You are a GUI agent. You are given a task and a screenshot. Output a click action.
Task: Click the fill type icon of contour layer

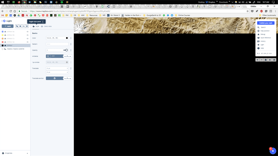5,46
